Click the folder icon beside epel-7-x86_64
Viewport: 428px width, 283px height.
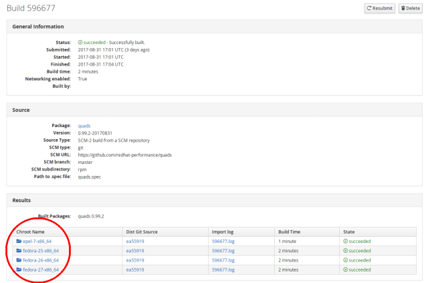(19, 241)
